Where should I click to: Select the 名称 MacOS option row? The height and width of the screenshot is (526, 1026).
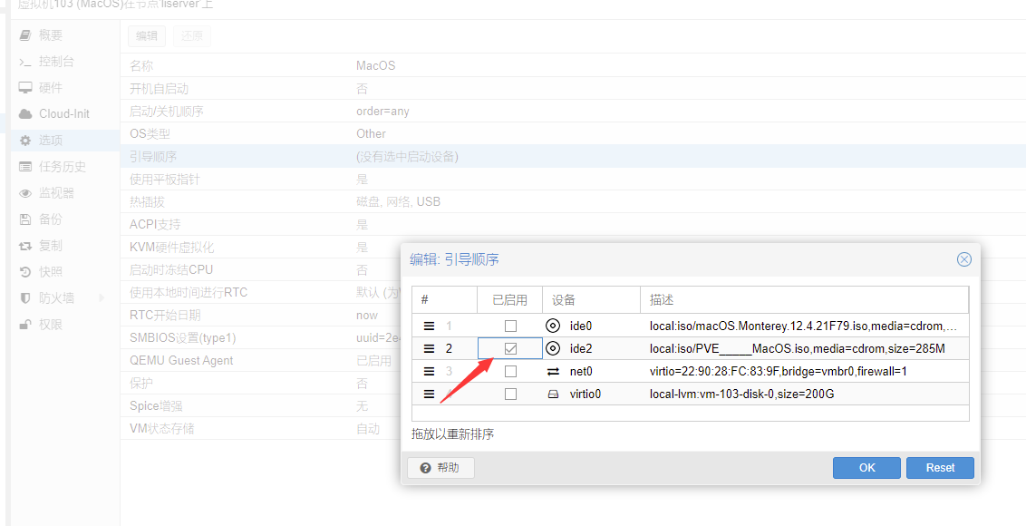tap(573, 65)
